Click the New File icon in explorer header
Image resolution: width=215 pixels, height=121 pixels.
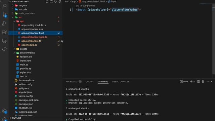click(x=47, y=1)
